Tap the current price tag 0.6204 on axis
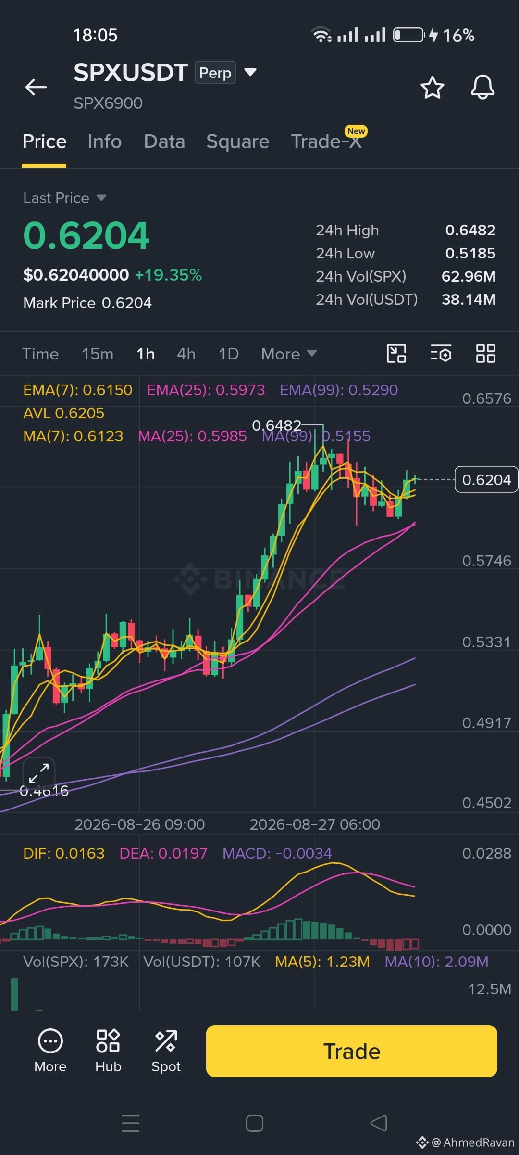519x1155 pixels. [x=486, y=479]
